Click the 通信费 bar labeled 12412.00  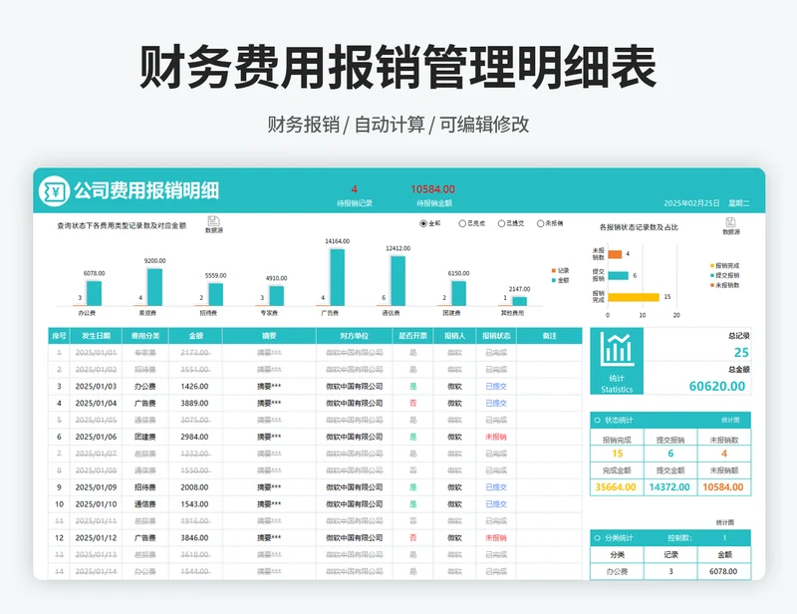click(x=398, y=281)
